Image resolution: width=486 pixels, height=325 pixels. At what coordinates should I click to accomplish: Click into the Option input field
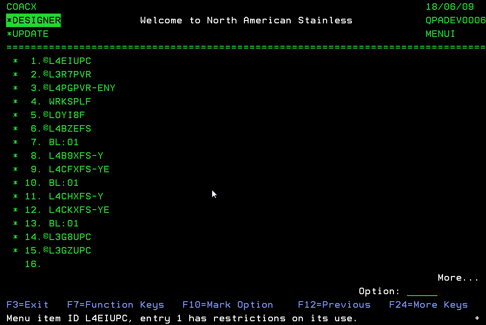[422, 291]
